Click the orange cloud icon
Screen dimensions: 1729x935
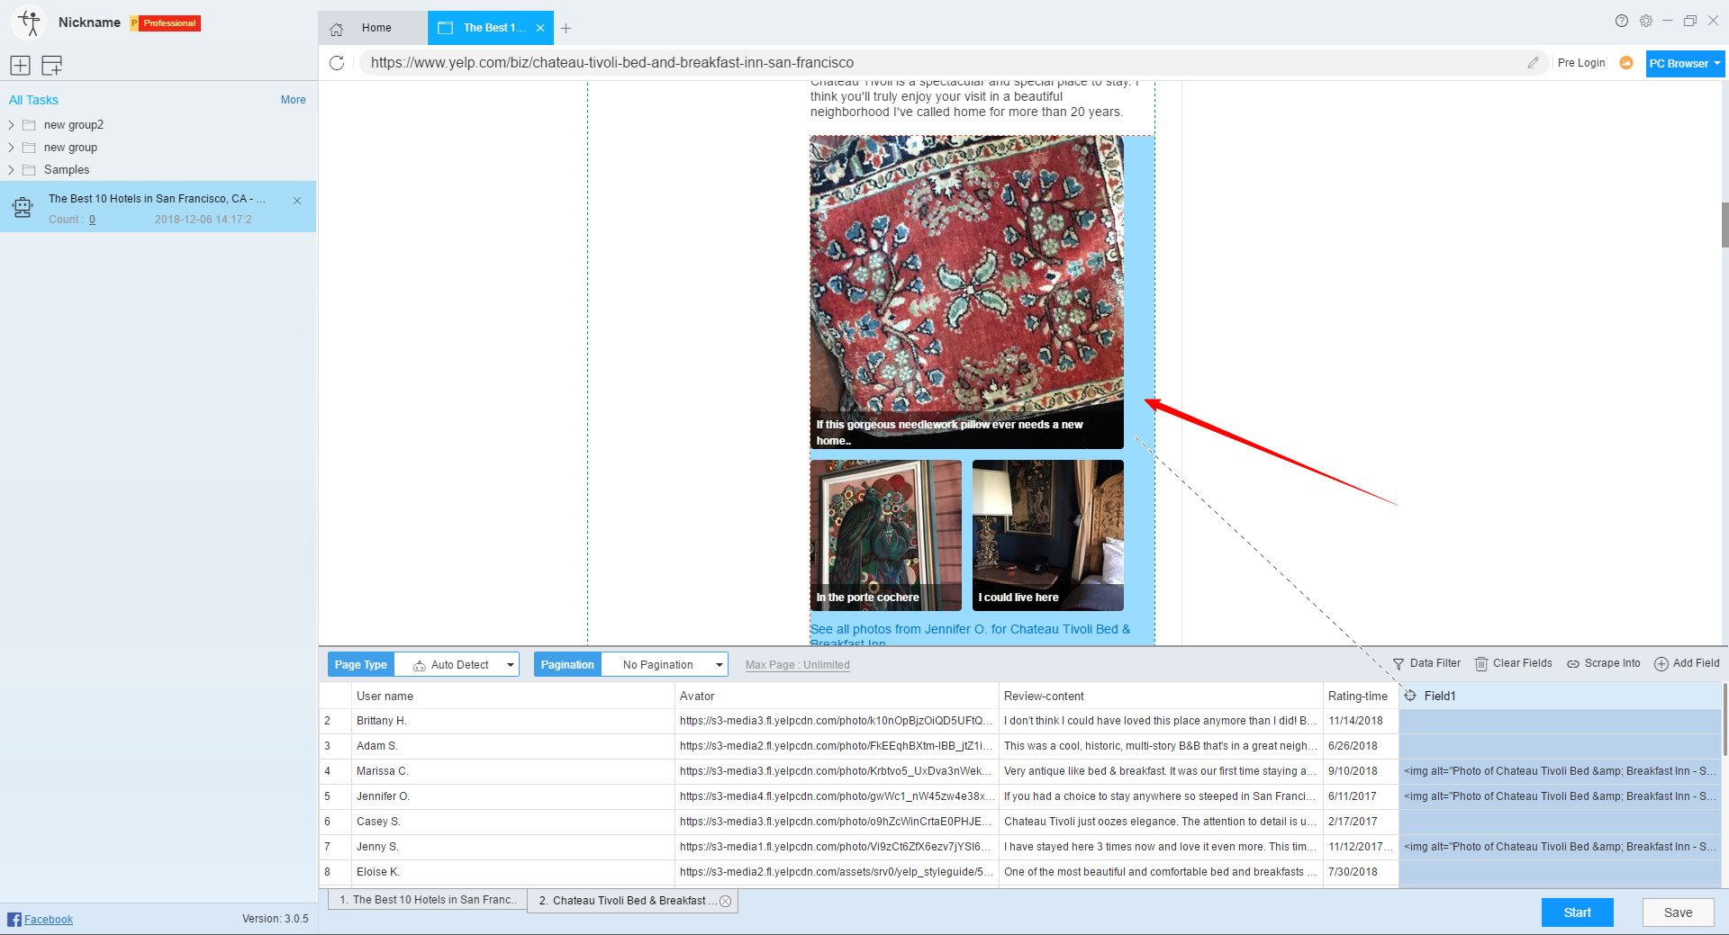point(1626,63)
